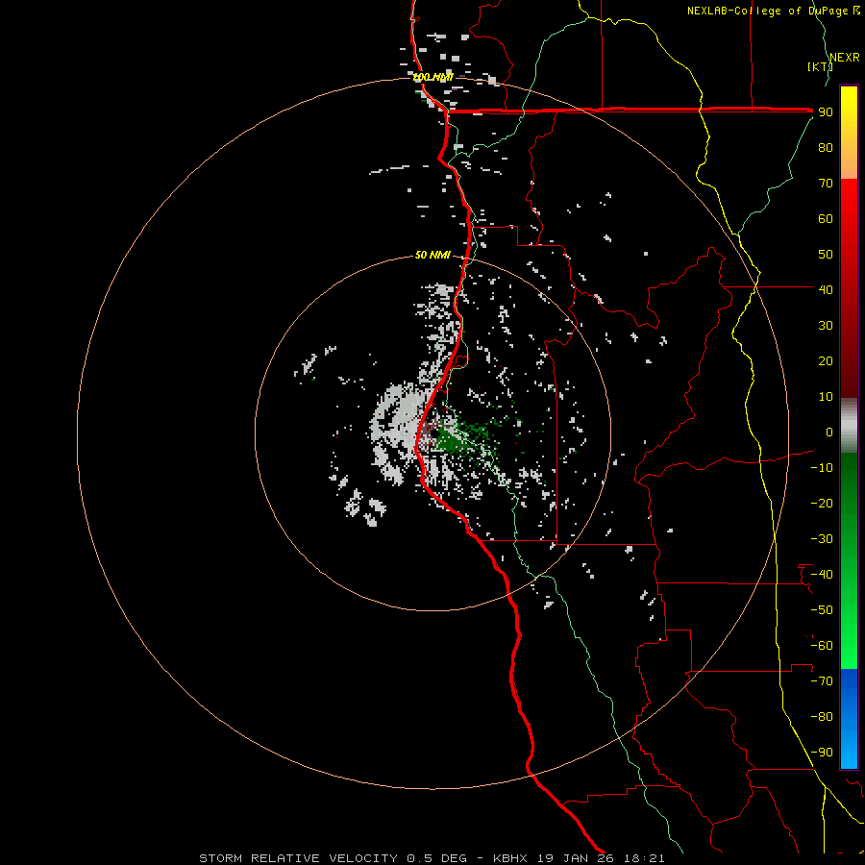Click the 19 JAN 26 date in footer
Image resolution: width=865 pixels, height=865 pixels.
click(576, 858)
